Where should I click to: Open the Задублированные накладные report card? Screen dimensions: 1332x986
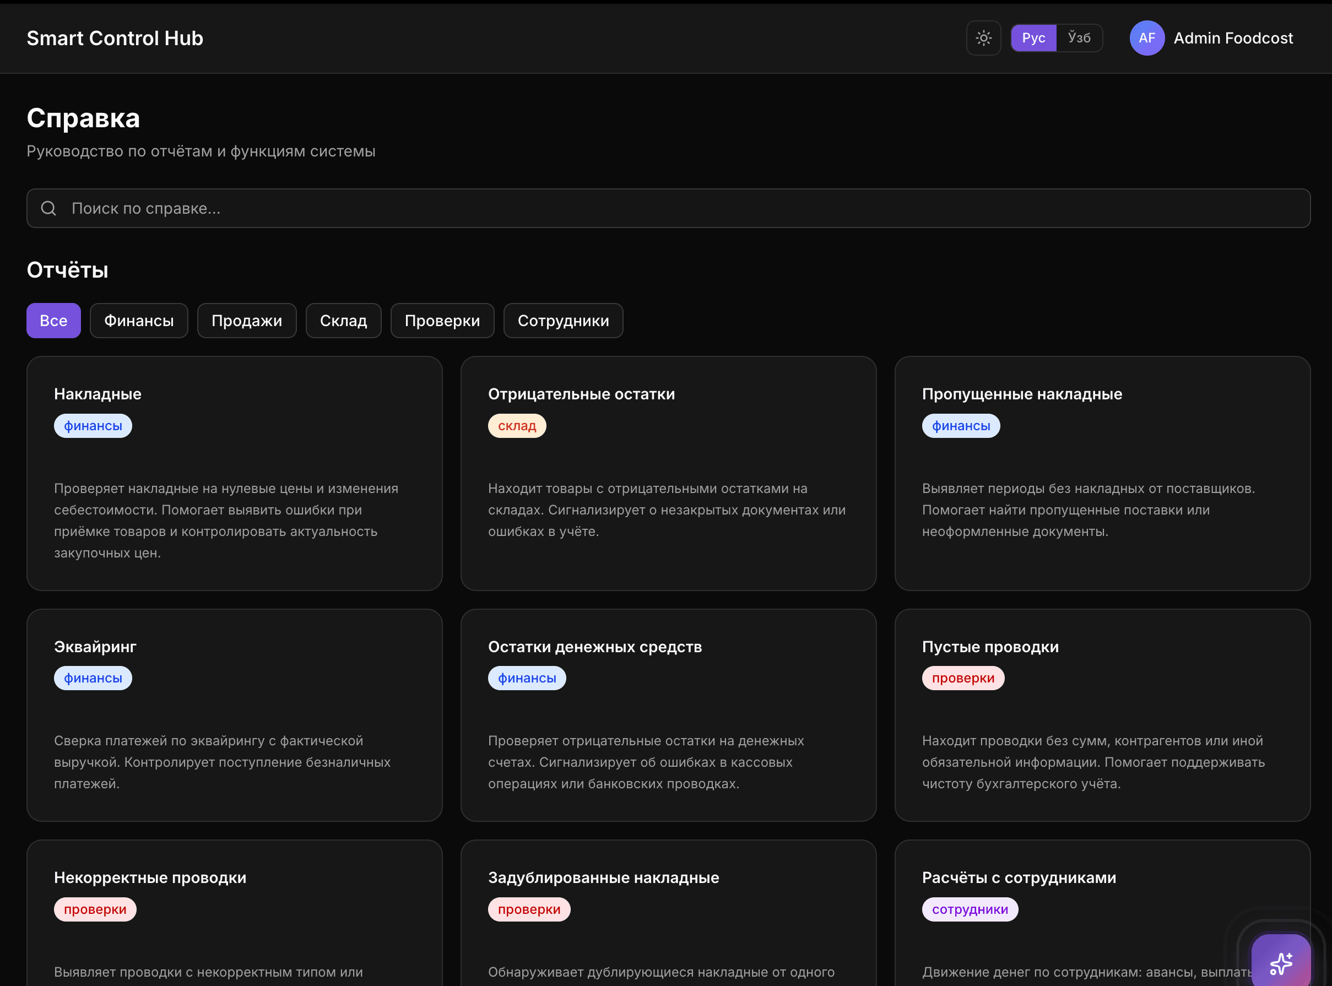668,913
